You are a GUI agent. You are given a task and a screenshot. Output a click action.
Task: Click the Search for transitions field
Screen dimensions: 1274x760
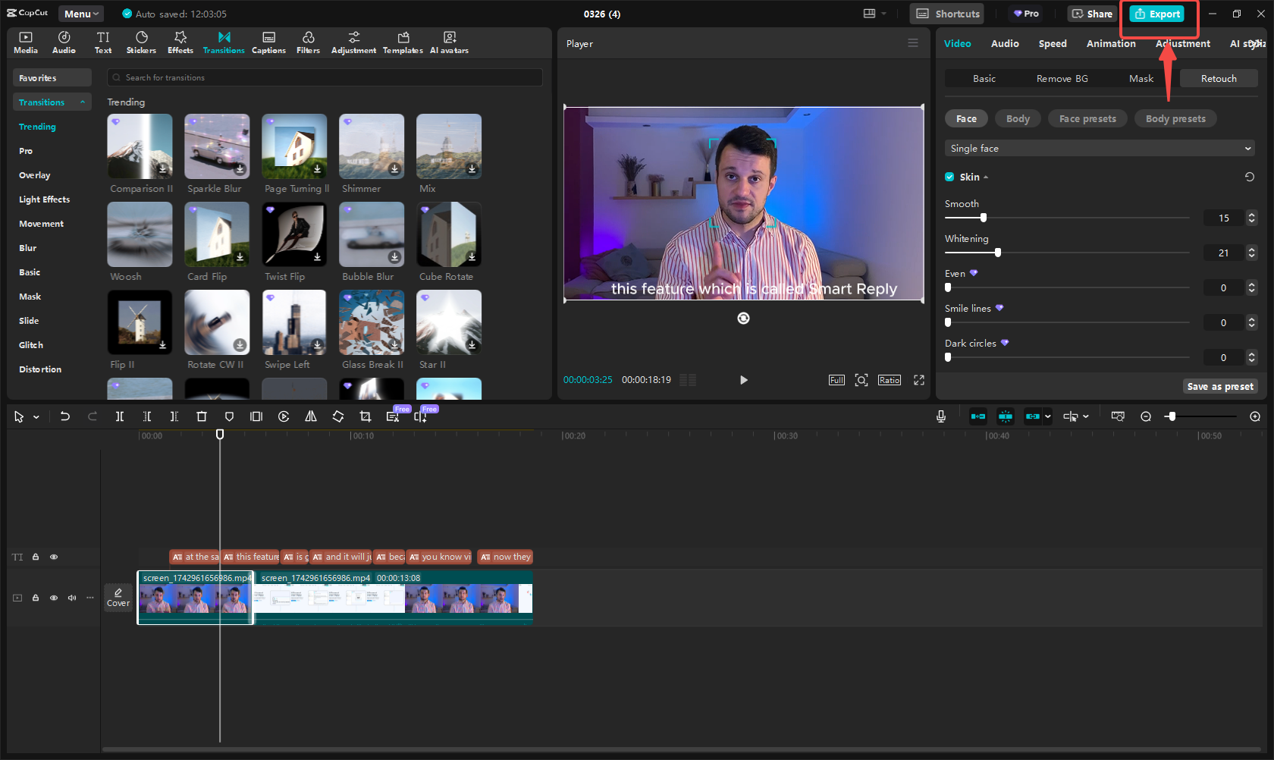(x=326, y=77)
